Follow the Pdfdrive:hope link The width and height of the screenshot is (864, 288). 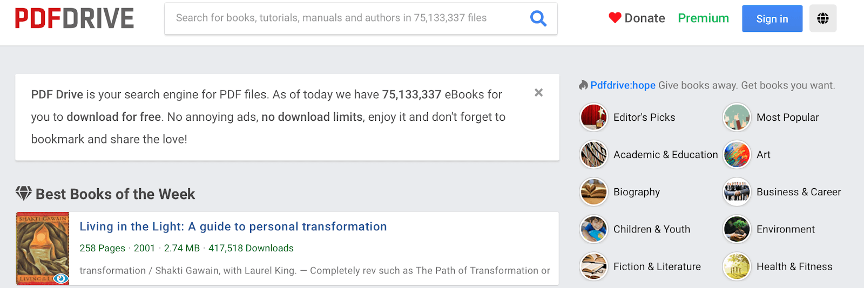tap(623, 85)
